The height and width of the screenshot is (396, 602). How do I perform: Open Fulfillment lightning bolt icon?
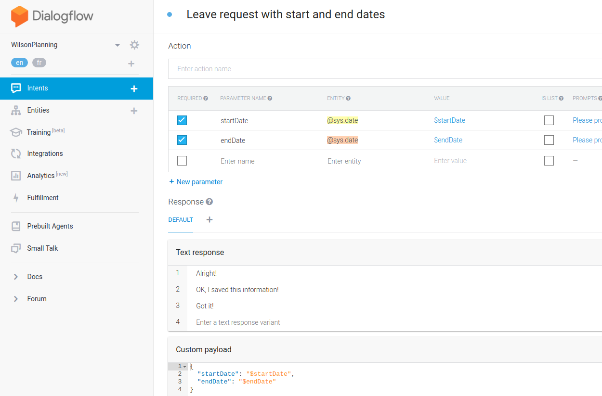16,198
